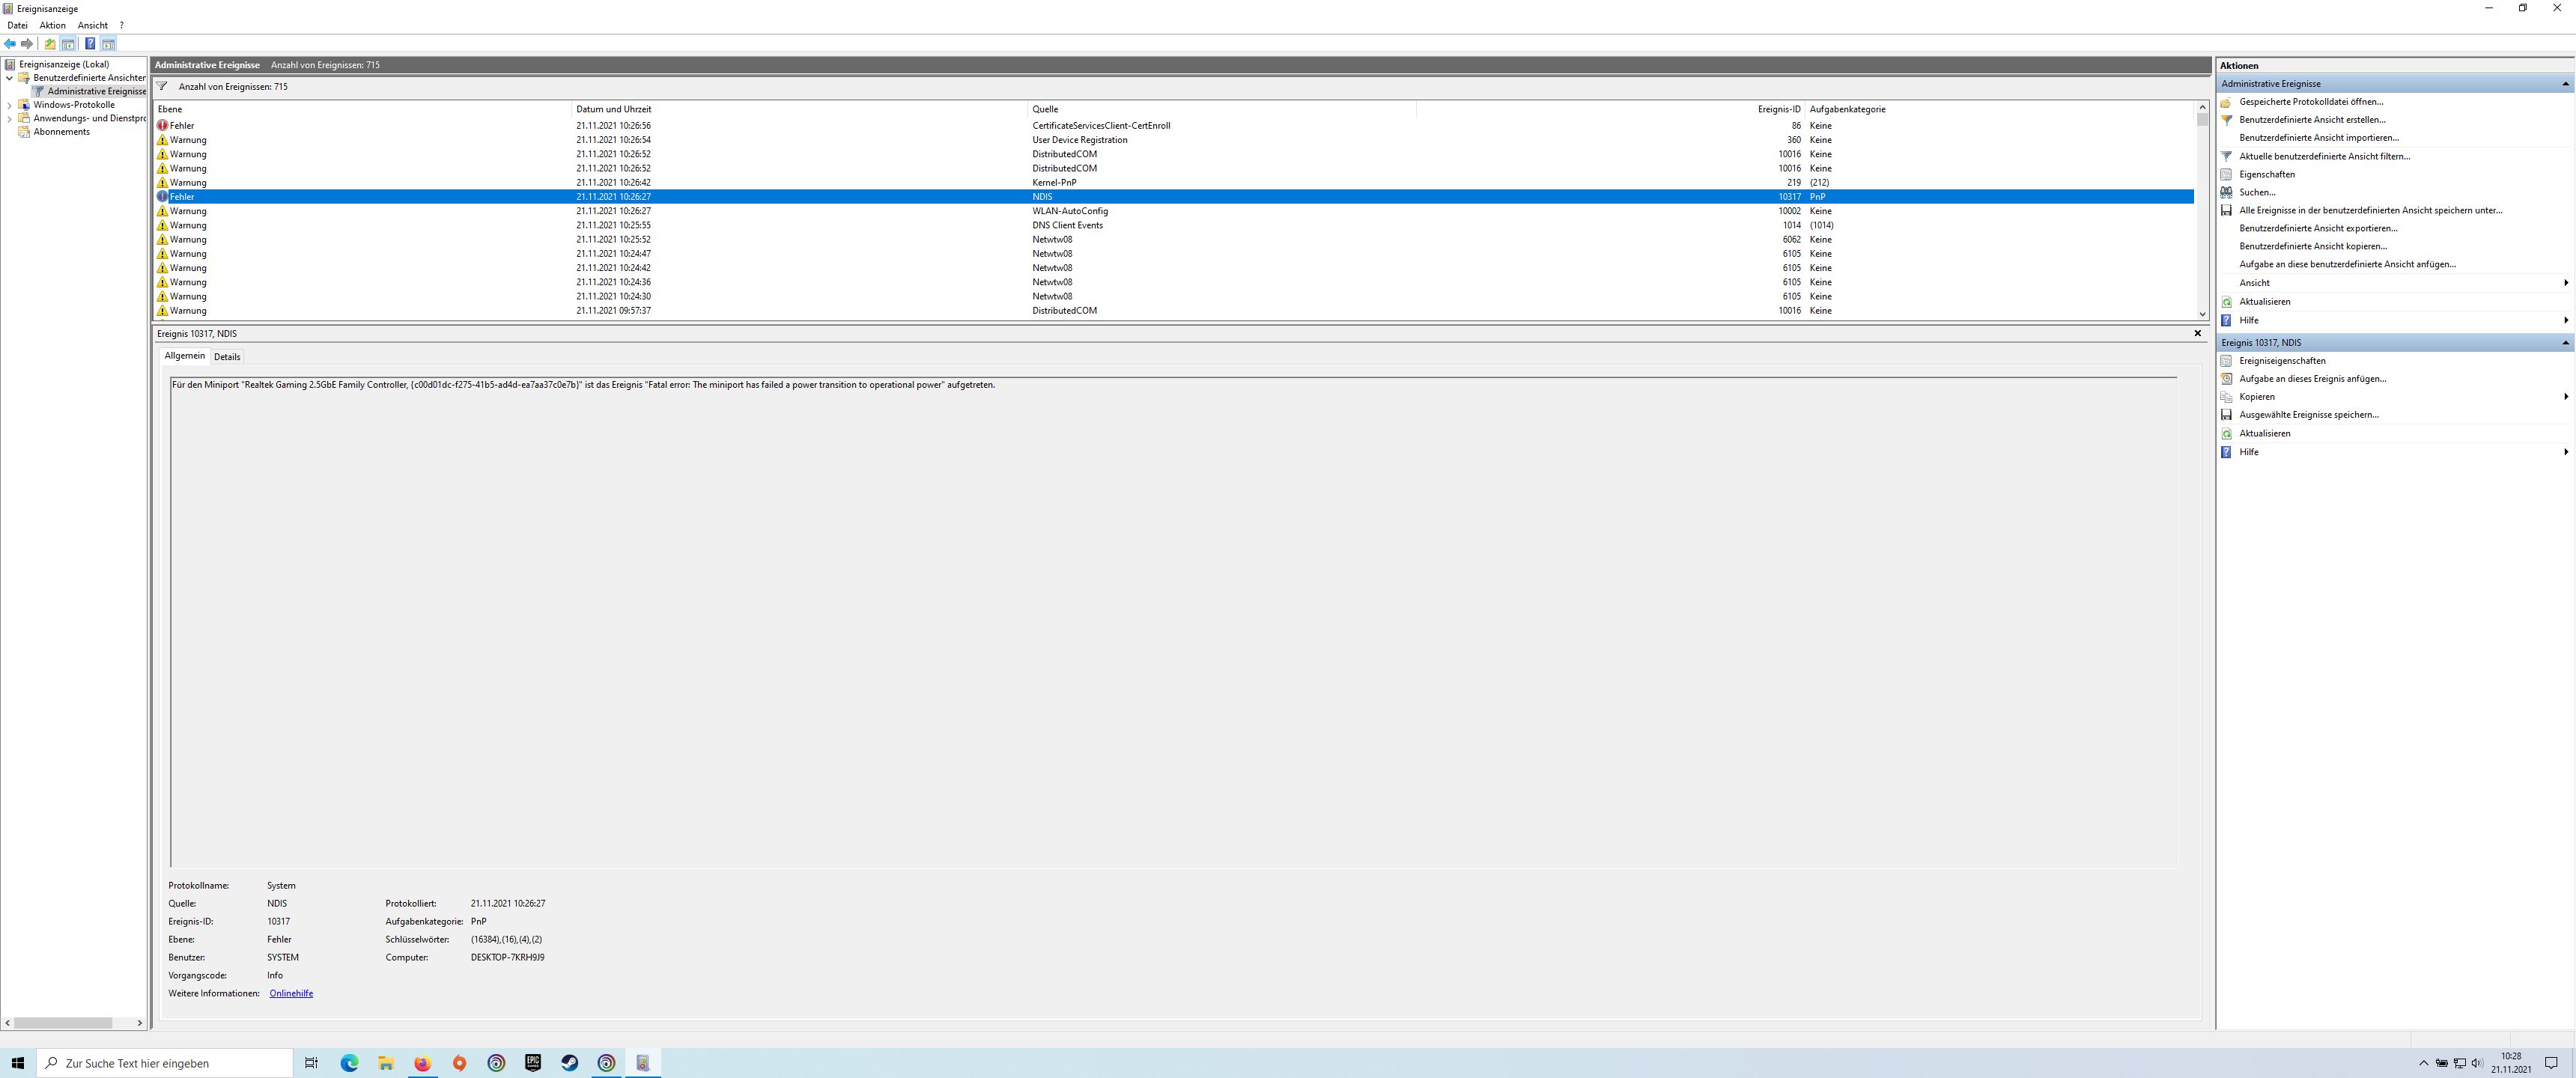The height and width of the screenshot is (1078, 2576).
Task: Open Steam from the taskbar
Action: click(x=569, y=1063)
